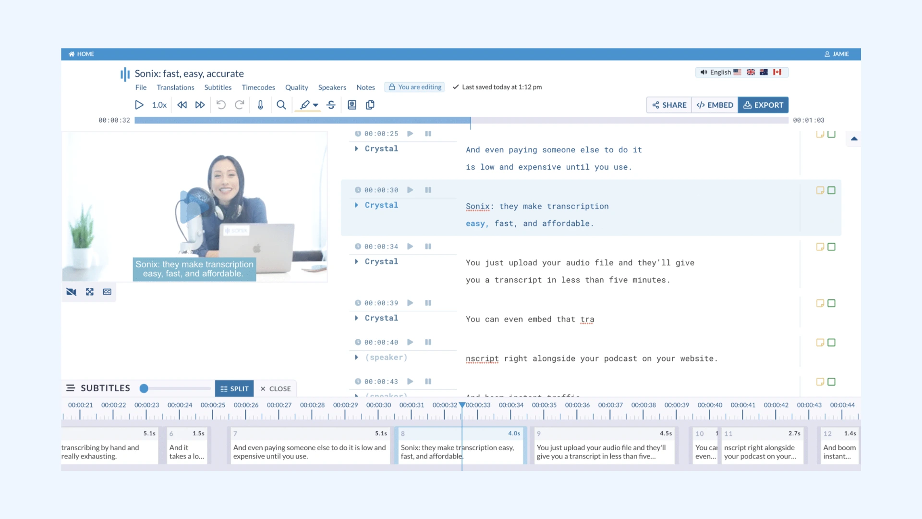Screen dimensions: 922x519
Task: Open the search magnifier tool
Action: click(281, 105)
